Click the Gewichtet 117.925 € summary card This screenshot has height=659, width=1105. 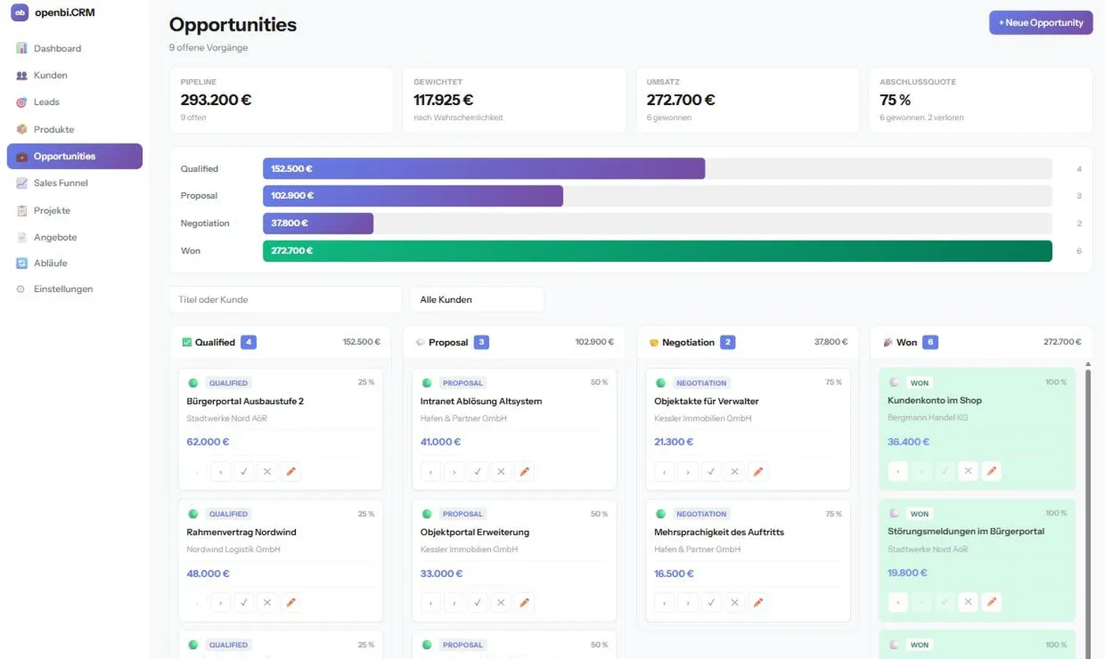pyautogui.click(x=514, y=100)
